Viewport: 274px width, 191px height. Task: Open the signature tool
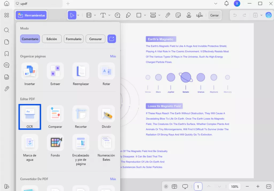[200, 15]
